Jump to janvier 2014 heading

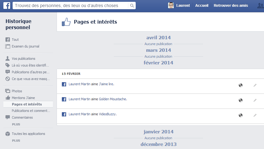click(x=158, y=132)
